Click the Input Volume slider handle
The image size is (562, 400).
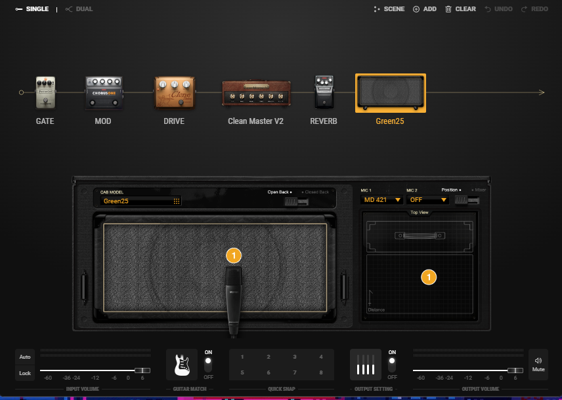point(142,370)
